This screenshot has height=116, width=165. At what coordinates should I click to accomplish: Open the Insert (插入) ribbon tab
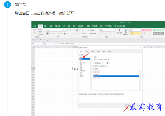(x=46, y=26)
